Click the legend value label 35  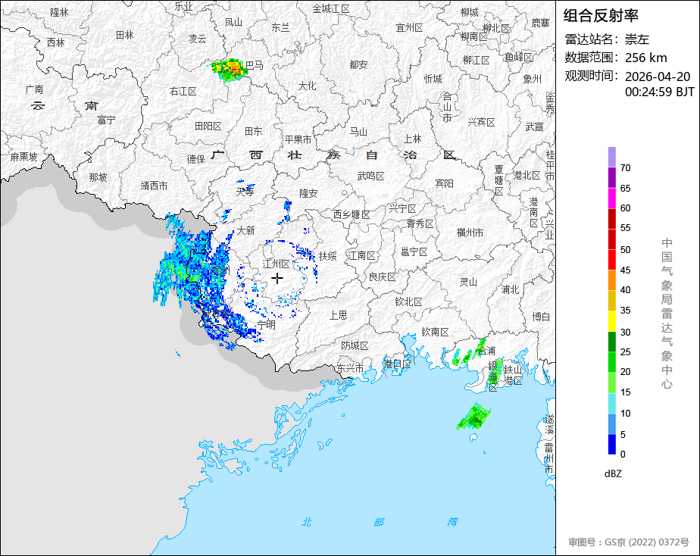[626, 311]
